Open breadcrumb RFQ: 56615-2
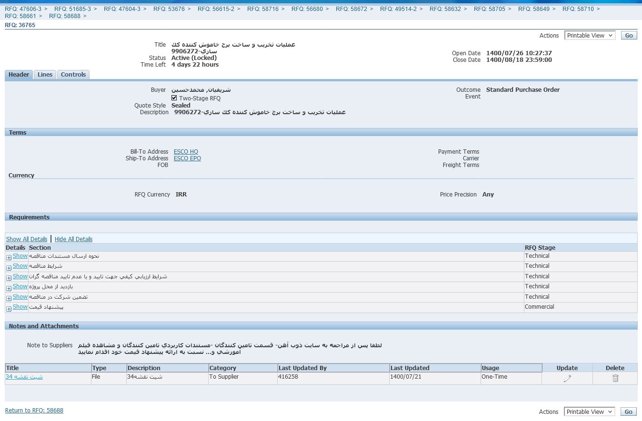This screenshot has width=642, height=421. [216, 9]
